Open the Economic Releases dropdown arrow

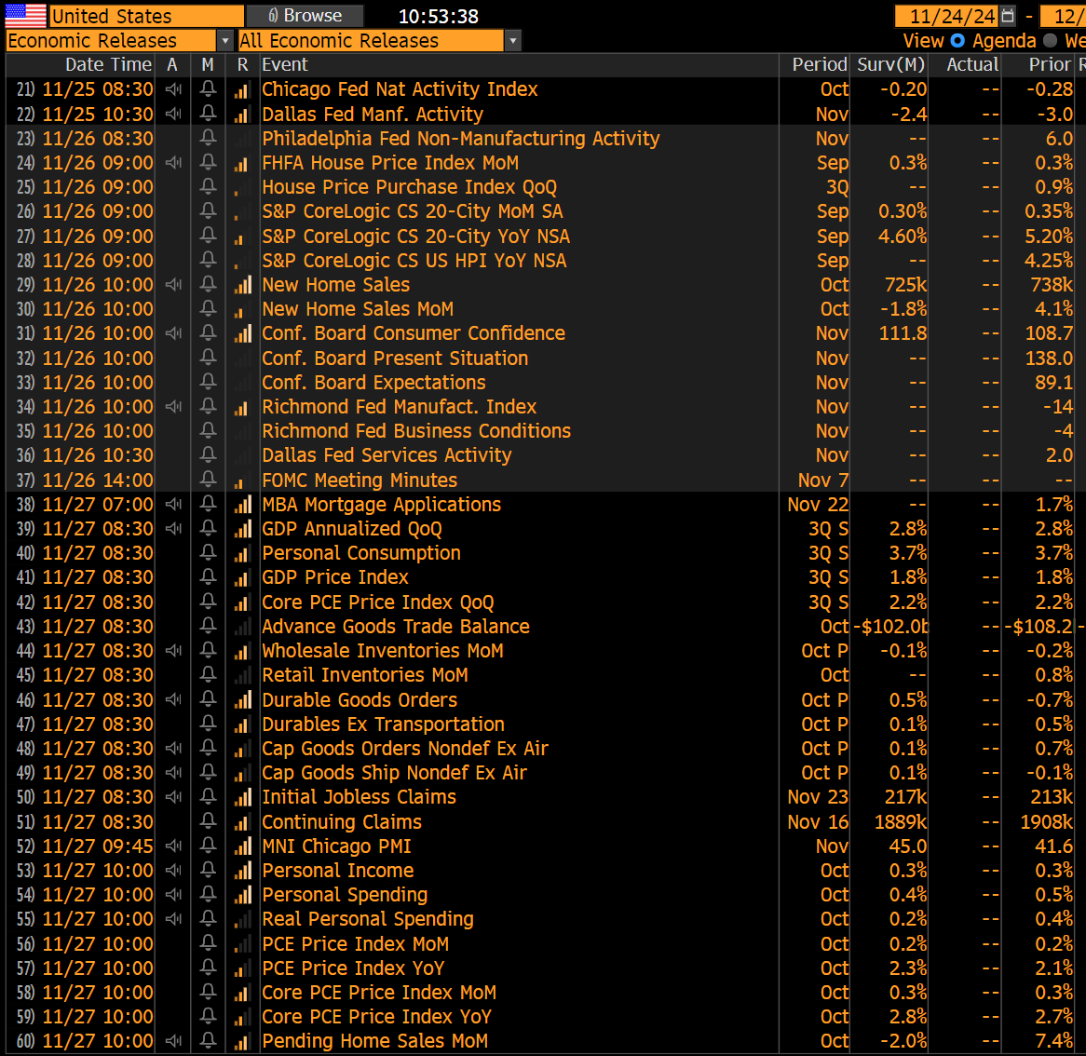coord(224,41)
